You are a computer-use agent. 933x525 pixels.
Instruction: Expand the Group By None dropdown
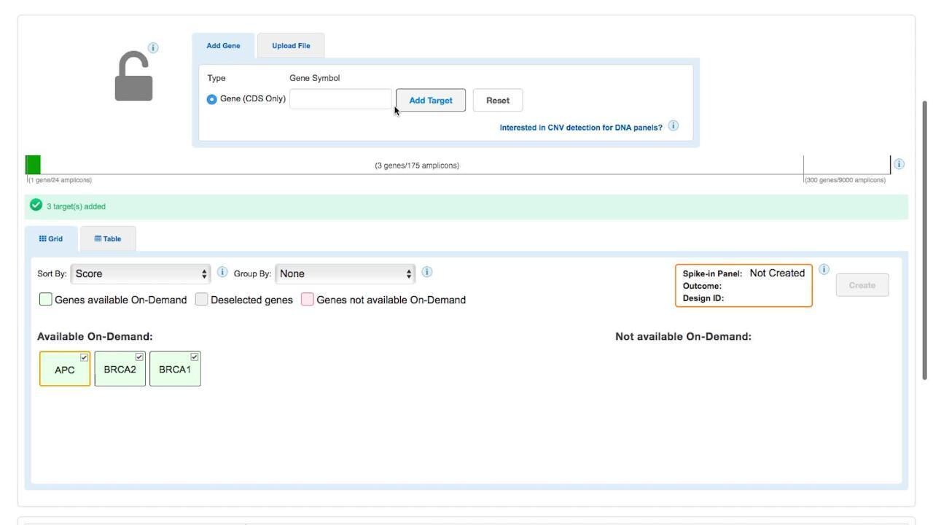[x=346, y=274]
